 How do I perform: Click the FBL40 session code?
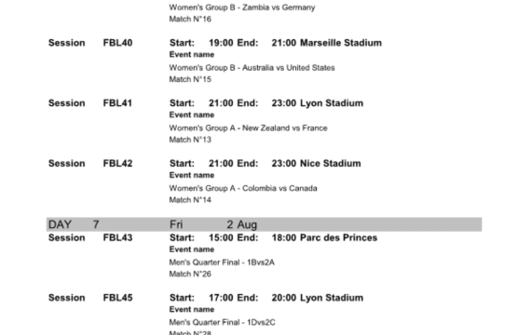117,43
